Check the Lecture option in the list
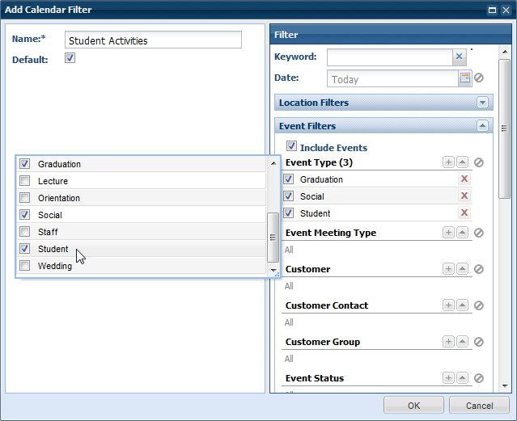Viewport: 517px width, 421px height. point(25,181)
